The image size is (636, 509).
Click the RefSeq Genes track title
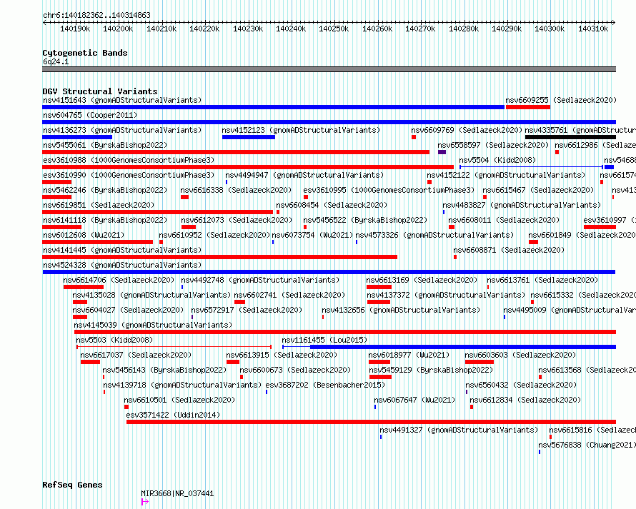tap(72, 485)
